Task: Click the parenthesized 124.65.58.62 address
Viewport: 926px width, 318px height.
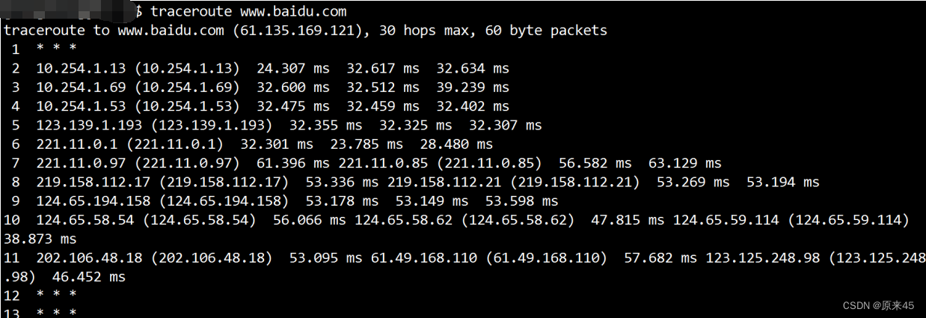Action: pos(517,220)
